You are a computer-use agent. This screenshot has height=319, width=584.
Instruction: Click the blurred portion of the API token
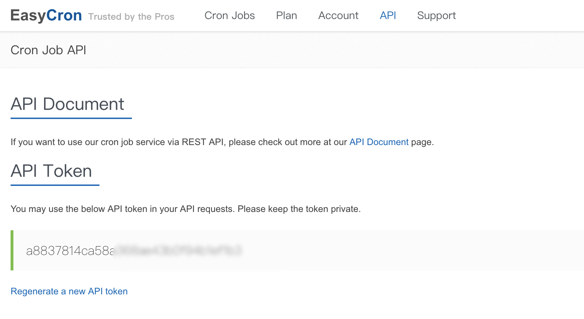click(177, 250)
